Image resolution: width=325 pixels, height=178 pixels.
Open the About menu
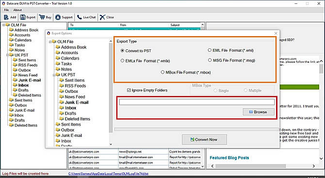coord(17,10)
